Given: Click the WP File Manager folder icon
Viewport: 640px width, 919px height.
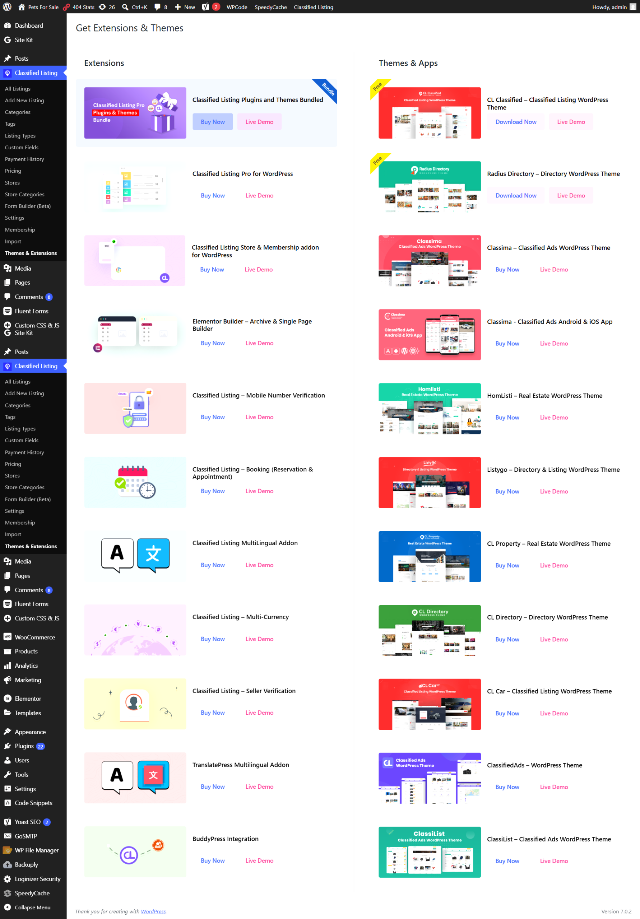Looking at the screenshot, I should [x=7, y=850].
